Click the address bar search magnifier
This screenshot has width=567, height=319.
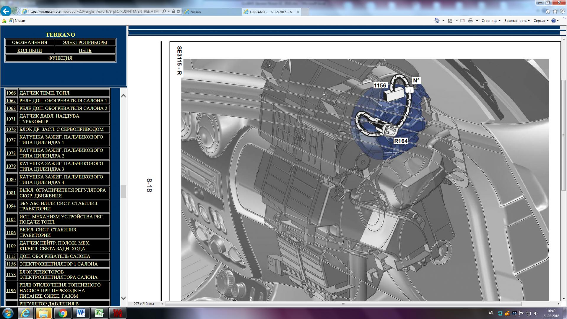(x=164, y=12)
